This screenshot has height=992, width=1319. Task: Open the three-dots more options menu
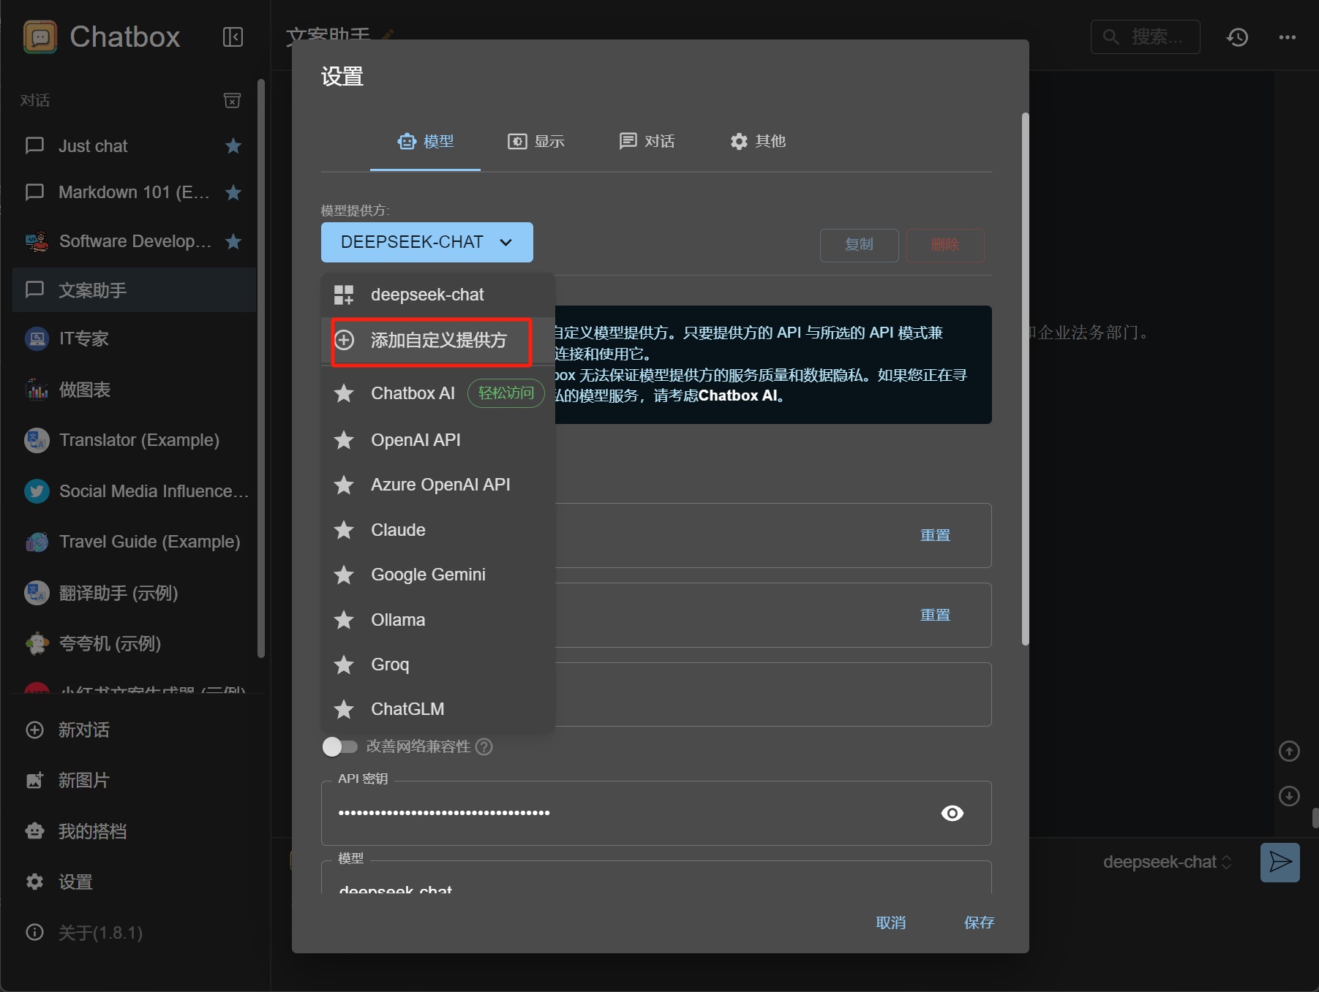(1288, 37)
